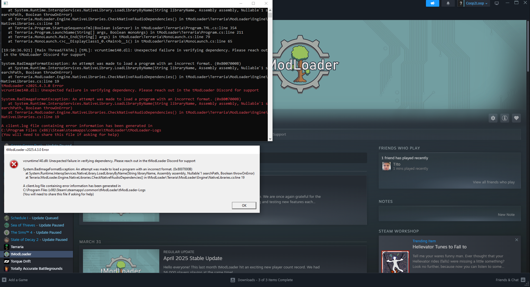Select the Terraria tree icon in library
This screenshot has width=530, height=287.
coord(7,247)
